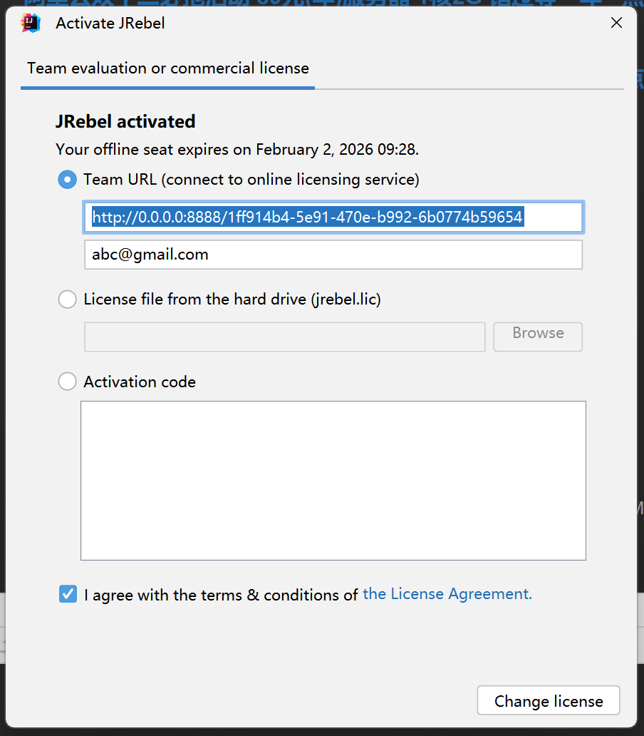
Task: Open the License Agreement link
Action: 447,594
